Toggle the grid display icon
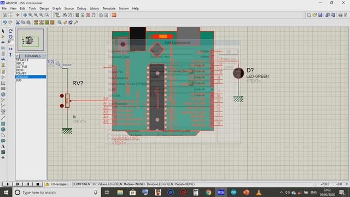The image size is (350, 197). pos(10,15)
